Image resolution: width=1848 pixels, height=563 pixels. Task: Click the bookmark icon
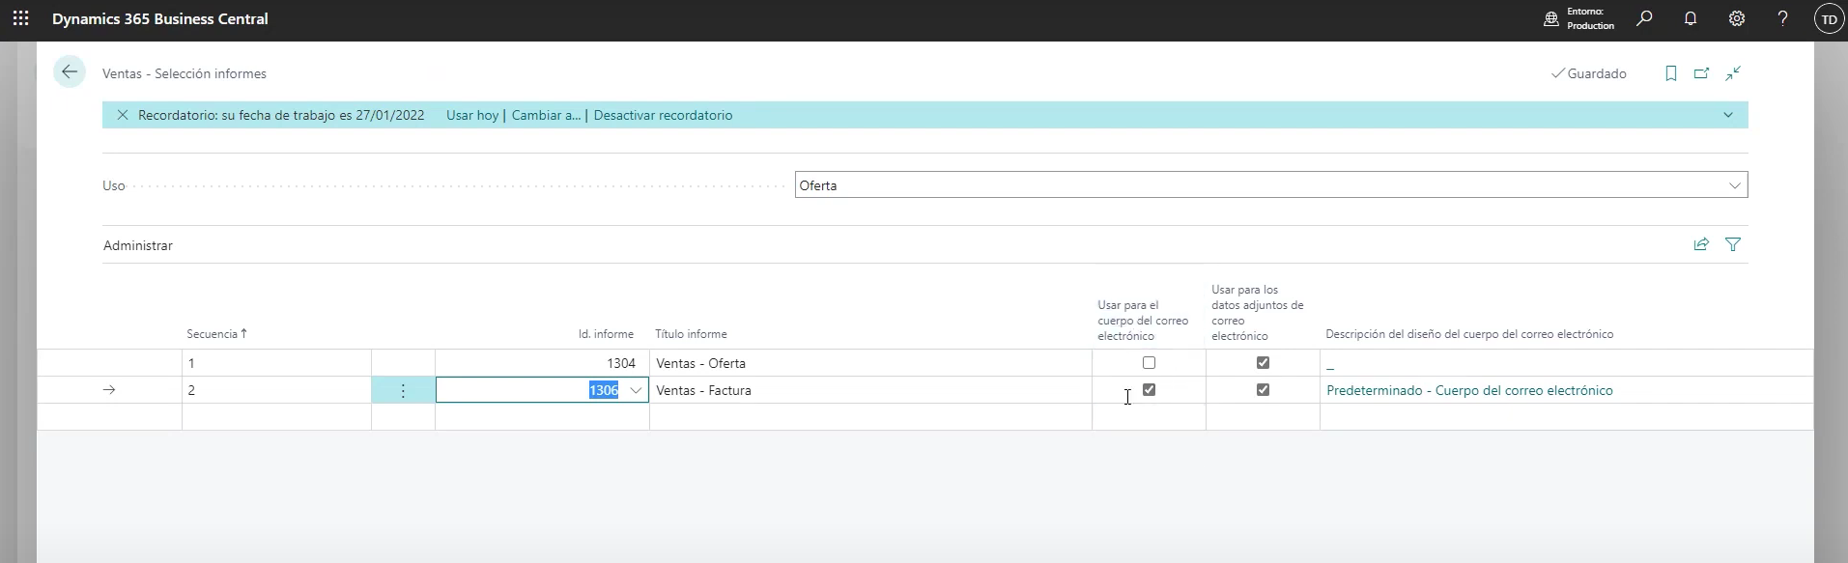pos(1670,73)
